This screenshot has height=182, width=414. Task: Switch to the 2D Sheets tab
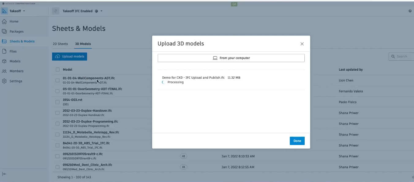[60, 44]
